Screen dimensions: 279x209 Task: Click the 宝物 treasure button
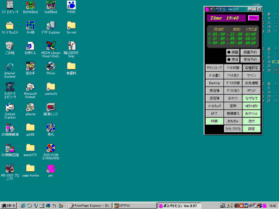233,106
